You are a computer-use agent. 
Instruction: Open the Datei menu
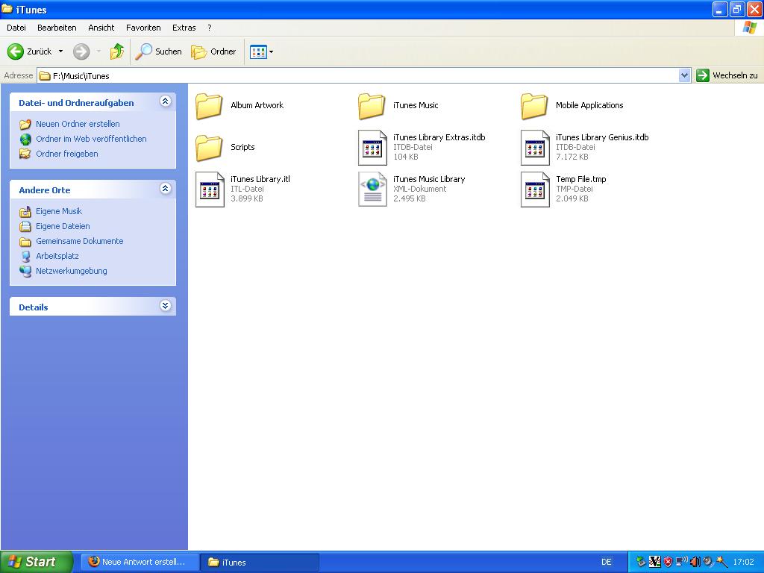(x=16, y=28)
